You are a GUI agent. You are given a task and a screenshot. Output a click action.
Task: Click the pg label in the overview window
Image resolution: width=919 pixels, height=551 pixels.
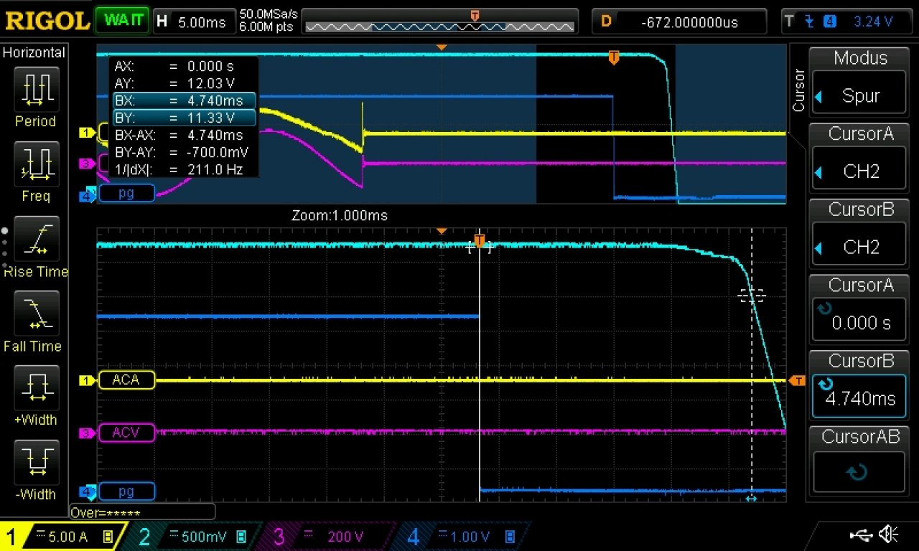[126, 193]
